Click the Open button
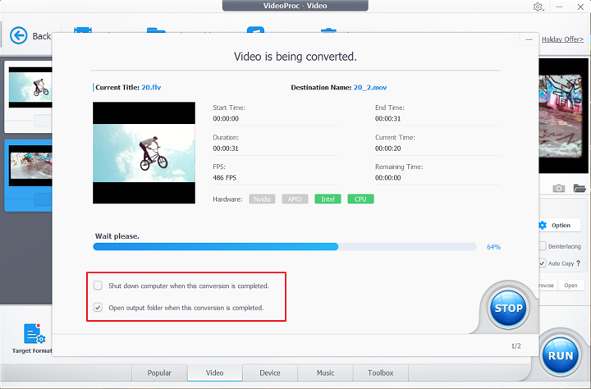Viewport: 591px width, 389px height. (x=570, y=286)
